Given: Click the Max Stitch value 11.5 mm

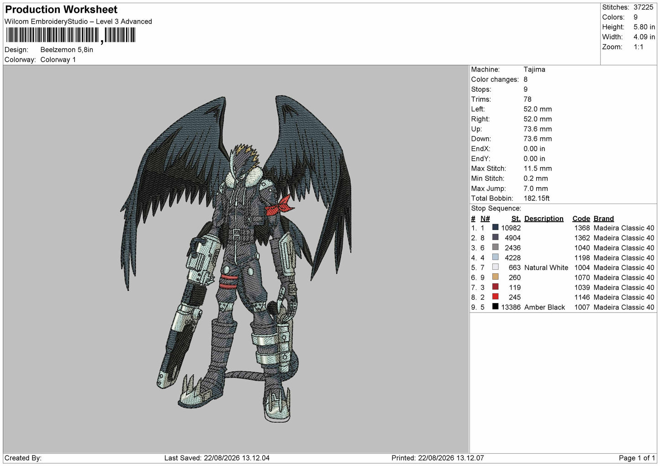Looking at the screenshot, I should tap(538, 168).
